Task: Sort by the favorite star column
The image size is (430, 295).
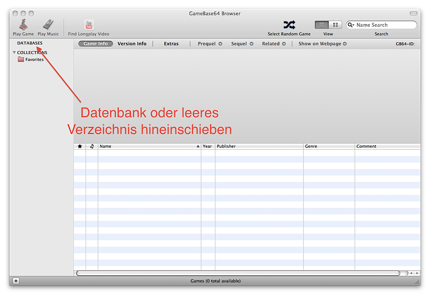Action: pos(80,146)
